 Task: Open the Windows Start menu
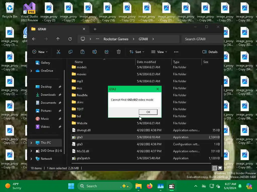click(x=71, y=186)
